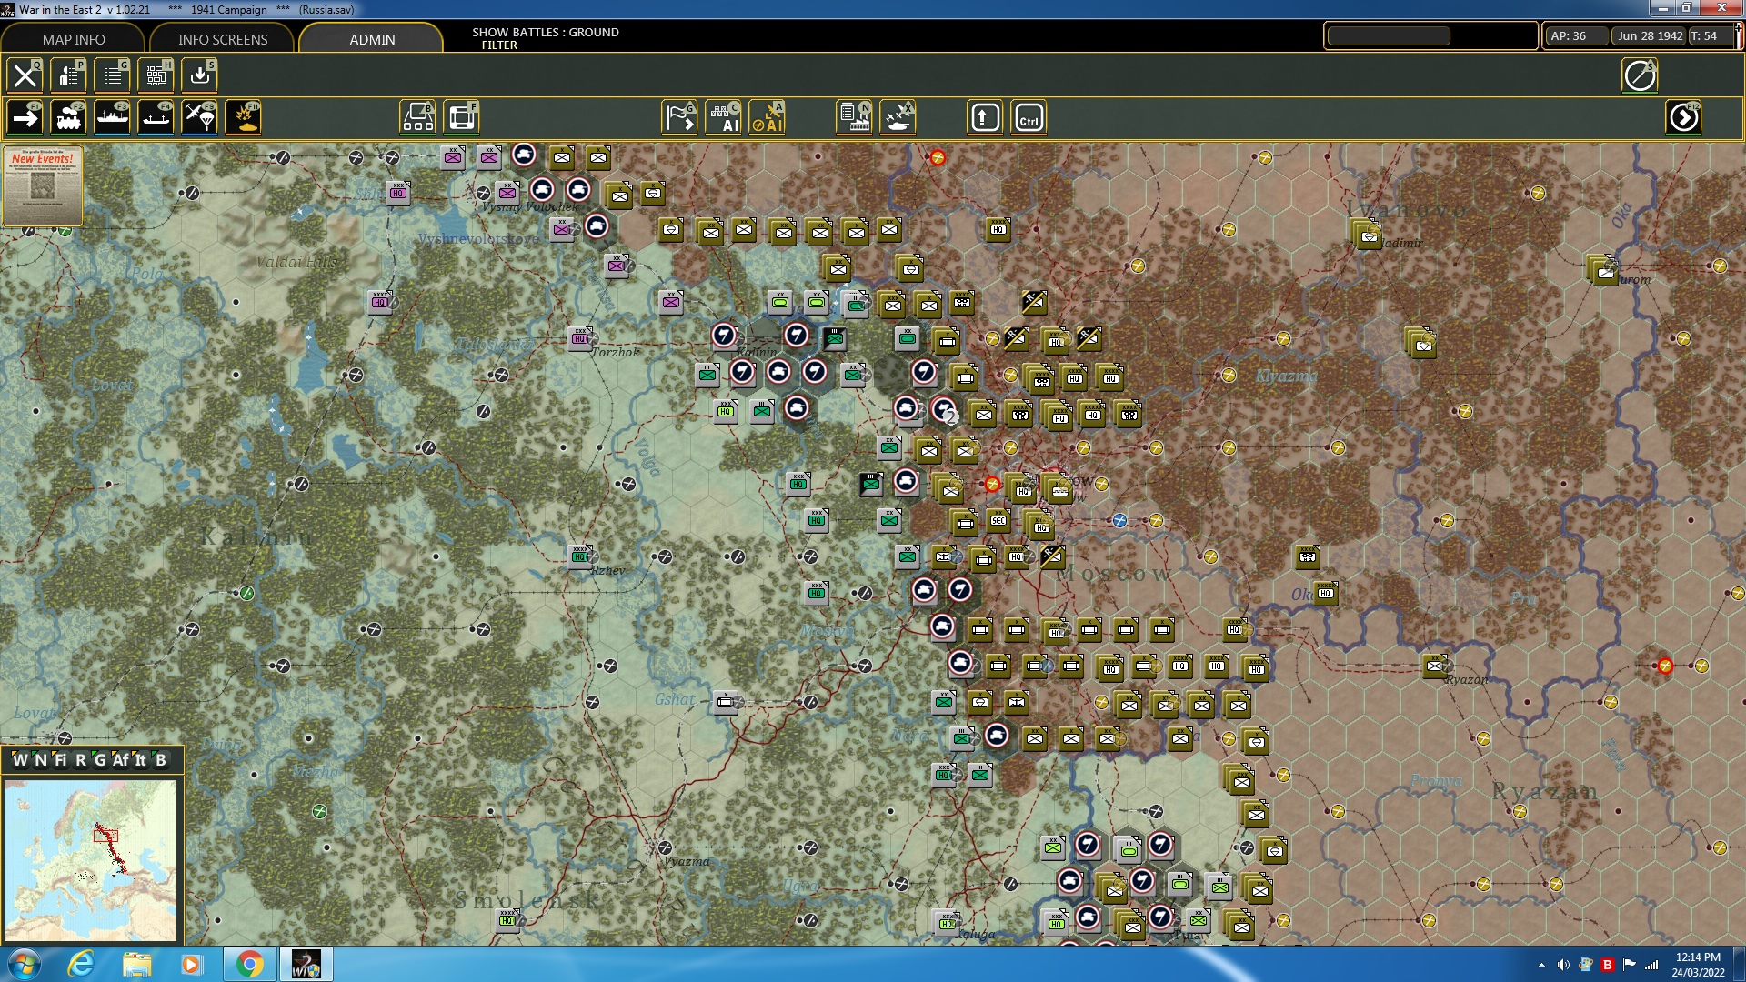Open the AI assist icon marked C

click(723, 118)
